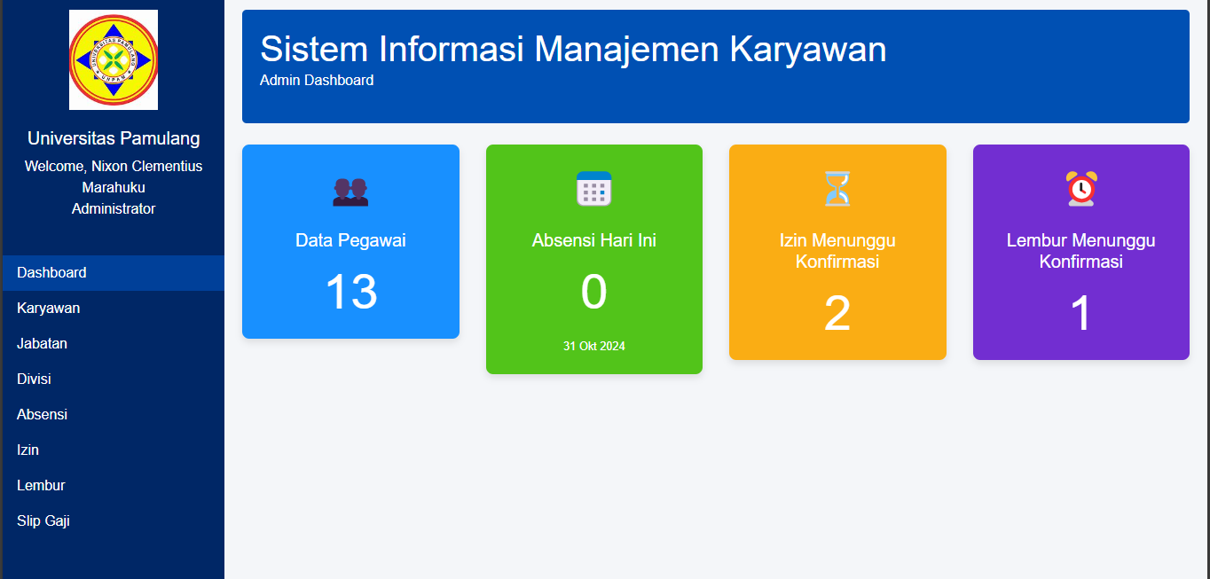
Task: Open the Dashboard menu item
Action: 51,273
